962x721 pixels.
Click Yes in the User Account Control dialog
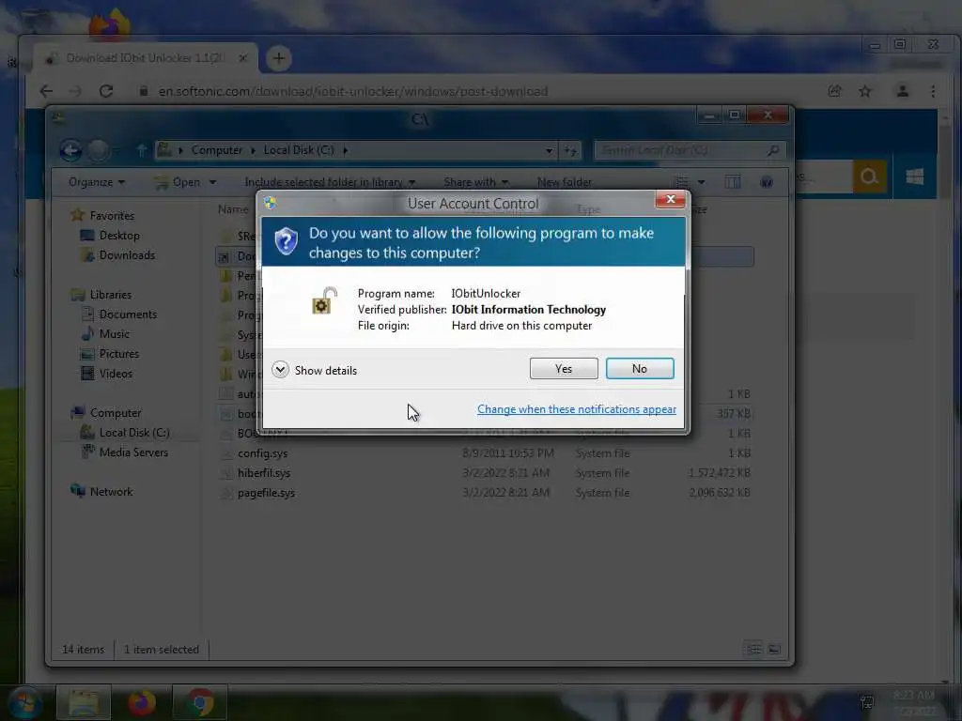pyautogui.click(x=564, y=368)
